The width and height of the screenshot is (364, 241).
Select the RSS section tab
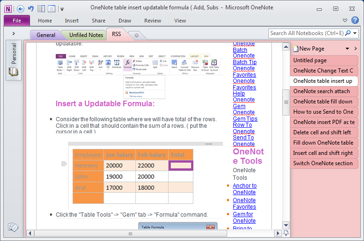pos(116,34)
